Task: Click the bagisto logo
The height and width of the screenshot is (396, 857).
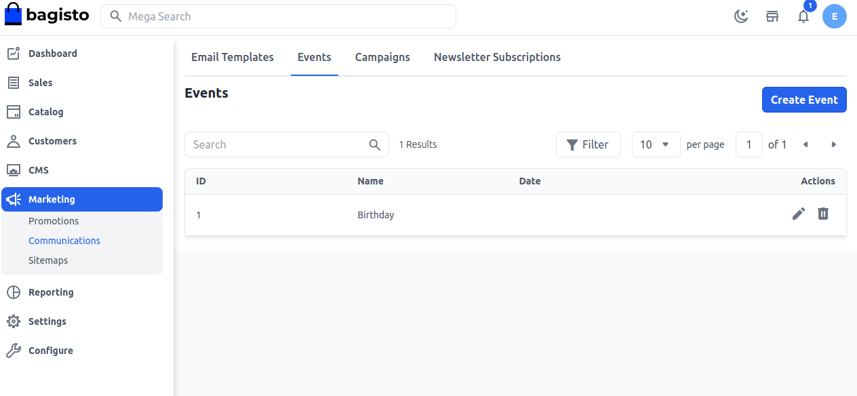Action: tap(47, 16)
